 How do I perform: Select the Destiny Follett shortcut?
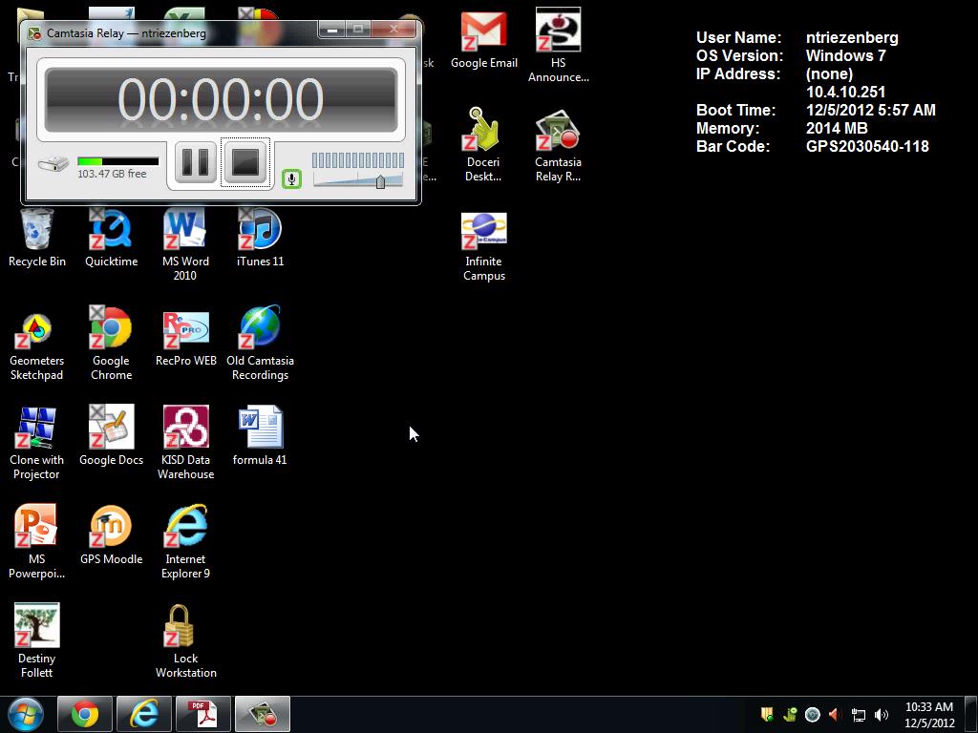click(37, 642)
